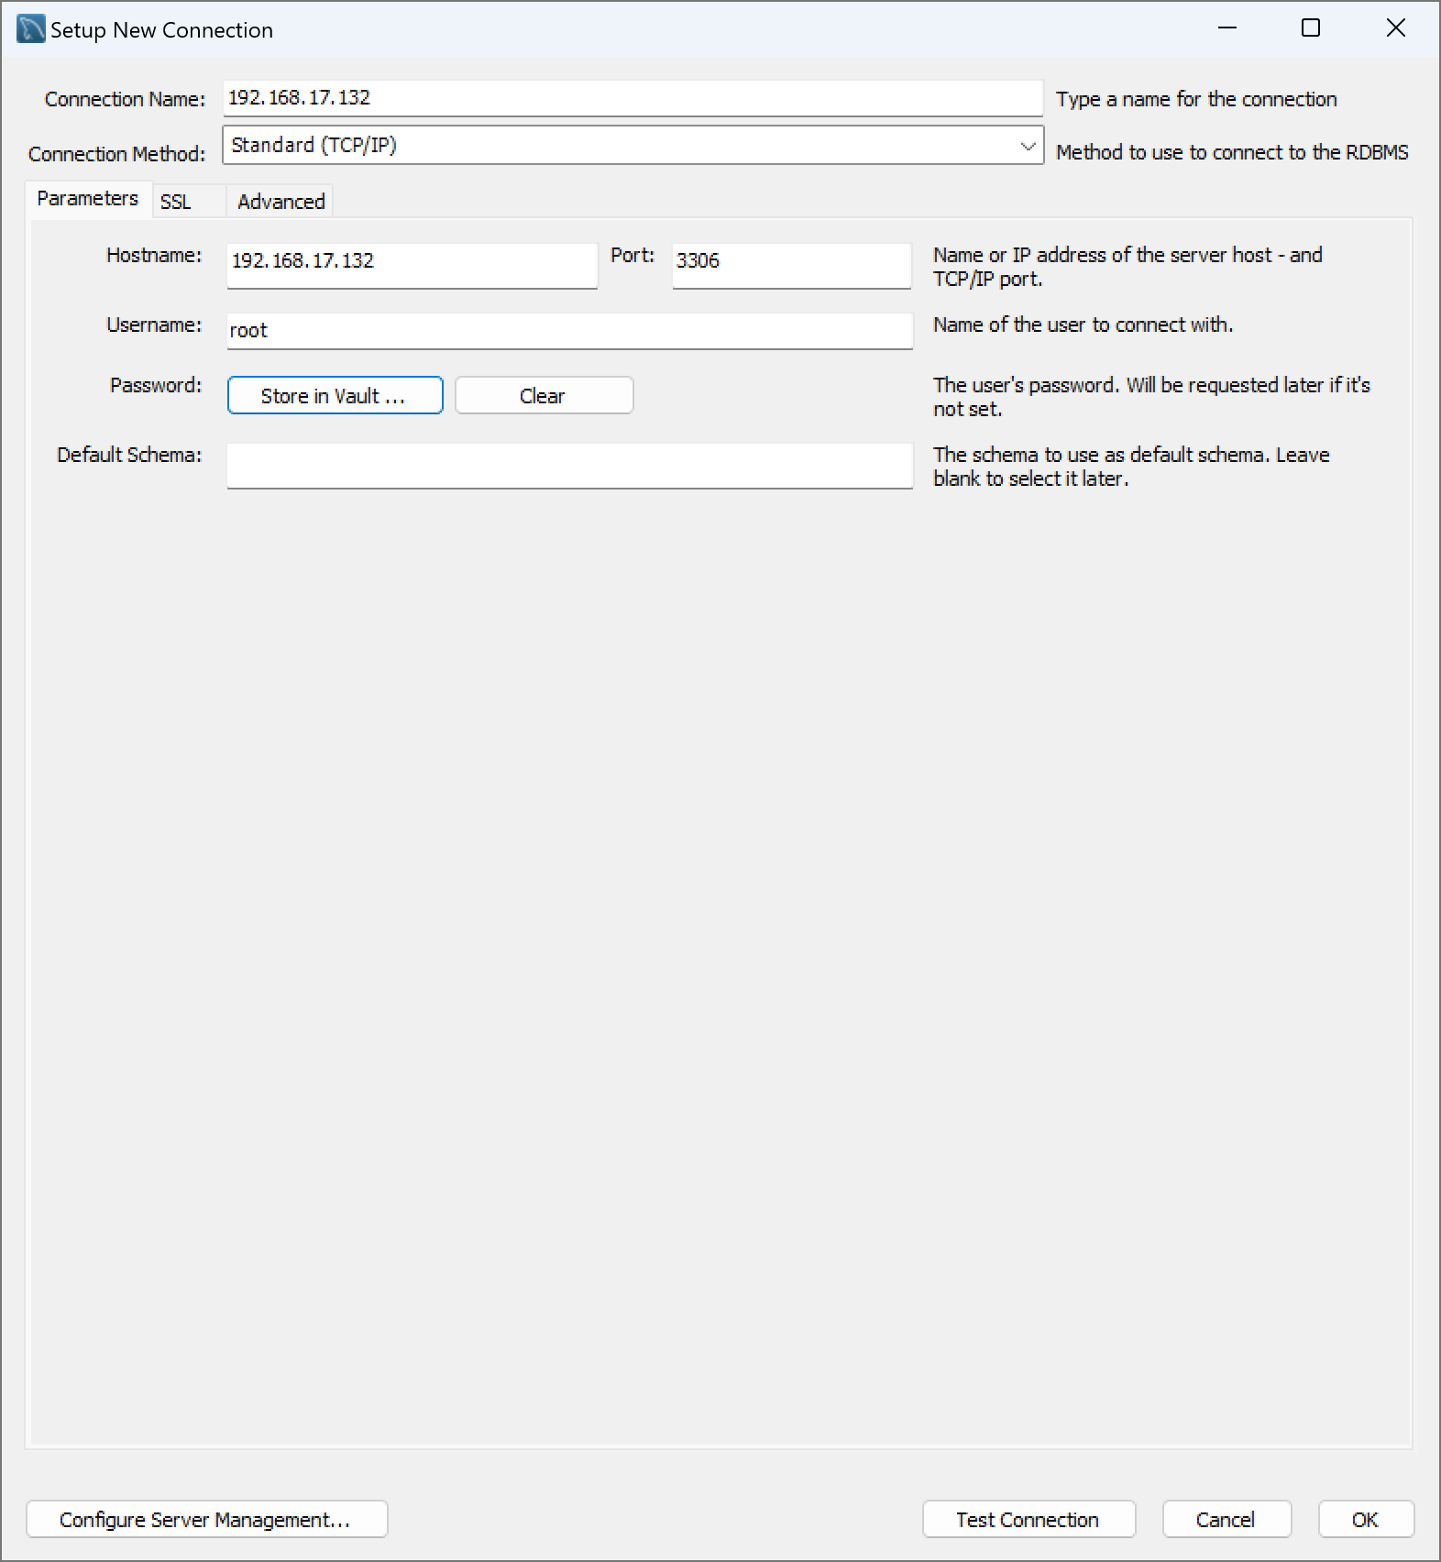The image size is (1441, 1562).
Task: Click the Default Schema label
Action: point(129,455)
